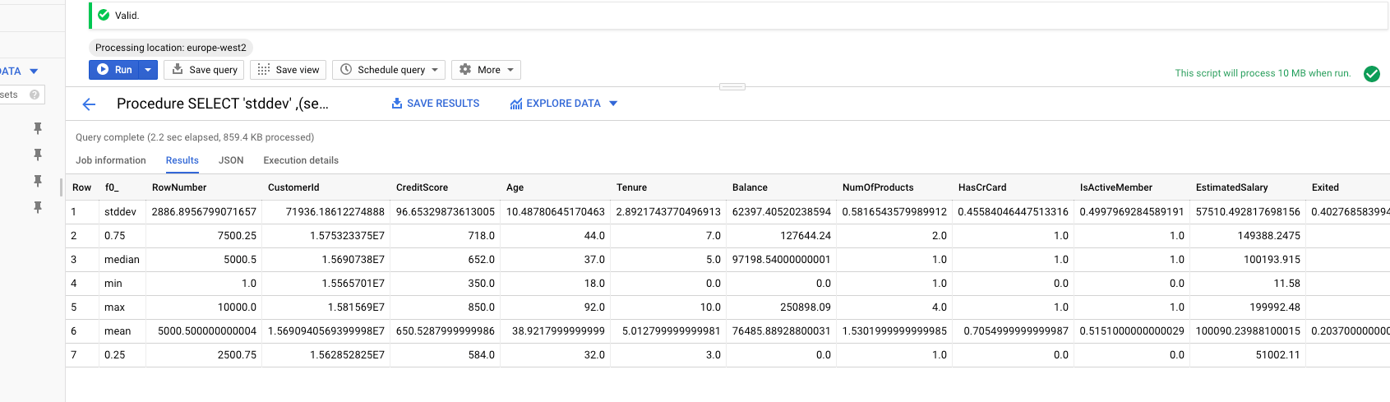Click SAVE RESULTS download link
Viewport: 1390px width, 402px height.
pyautogui.click(x=436, y=104)
